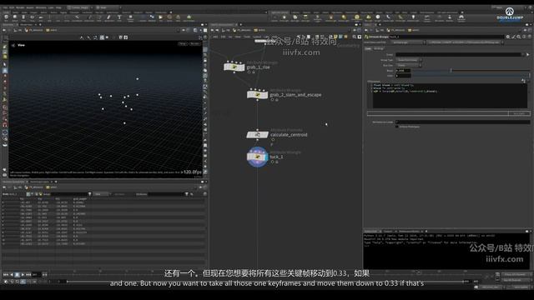
Task: Click the Group input field
Action: [x=458, y=54]
